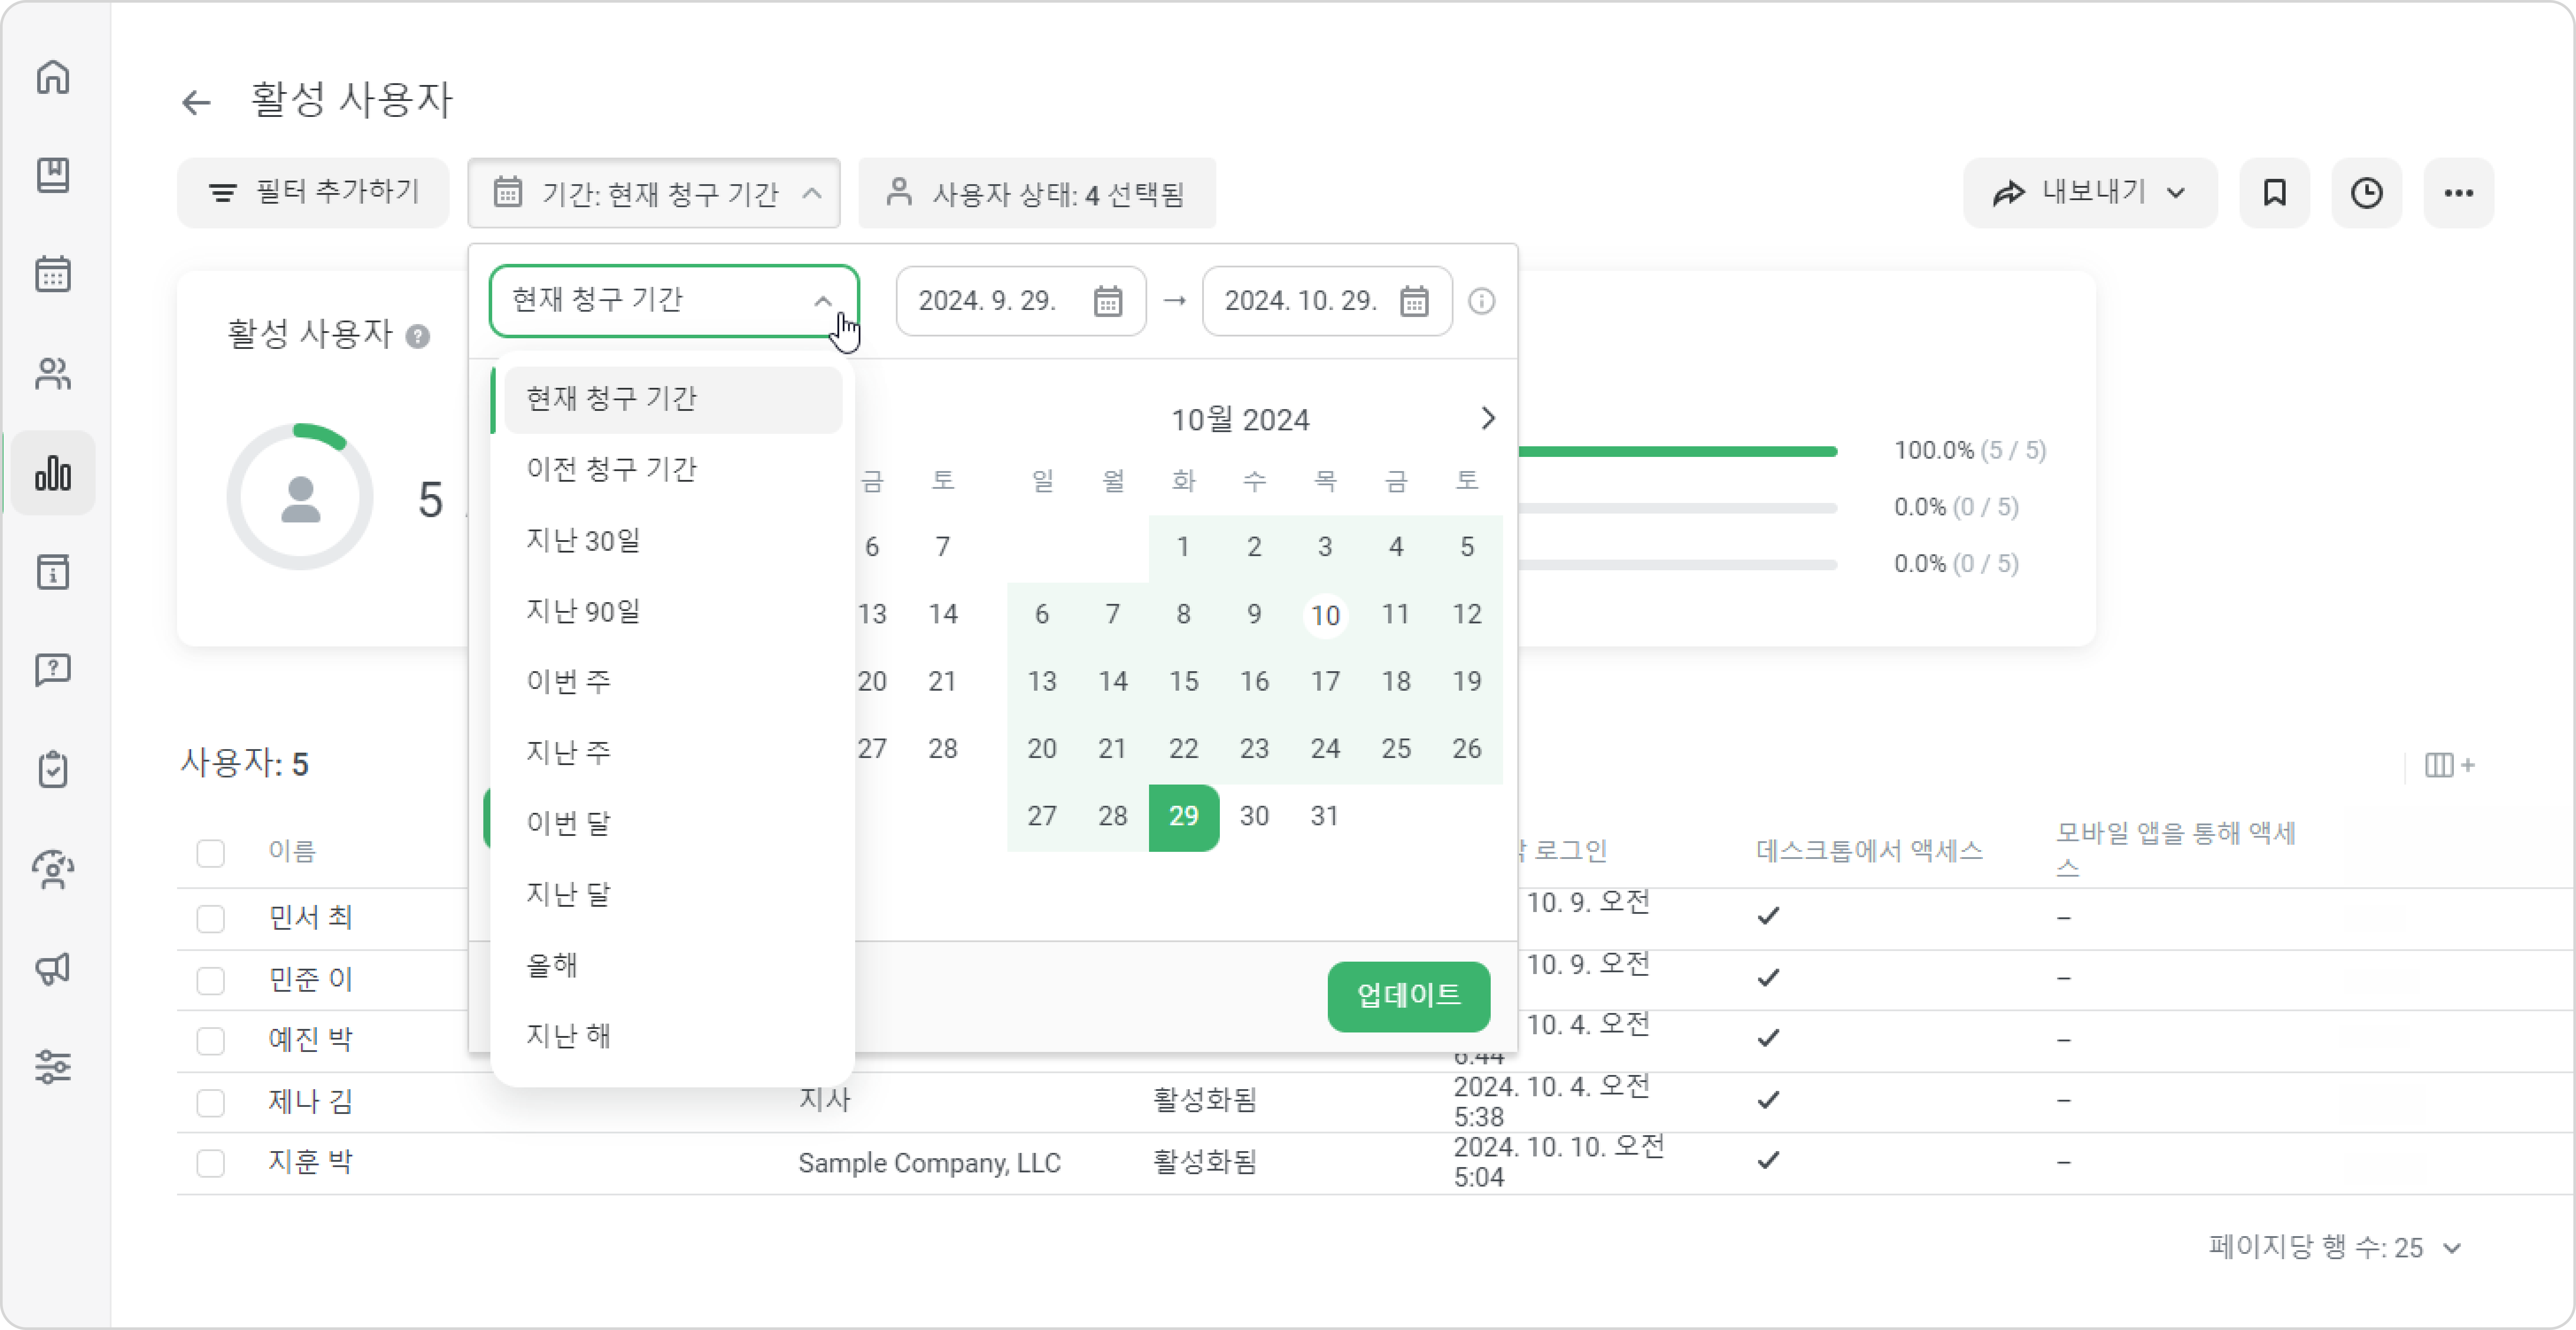Click the Sample Company, LLC cell
Image resolution: width=2576 pixels, height=1330 pixels.
point(929,1163)
